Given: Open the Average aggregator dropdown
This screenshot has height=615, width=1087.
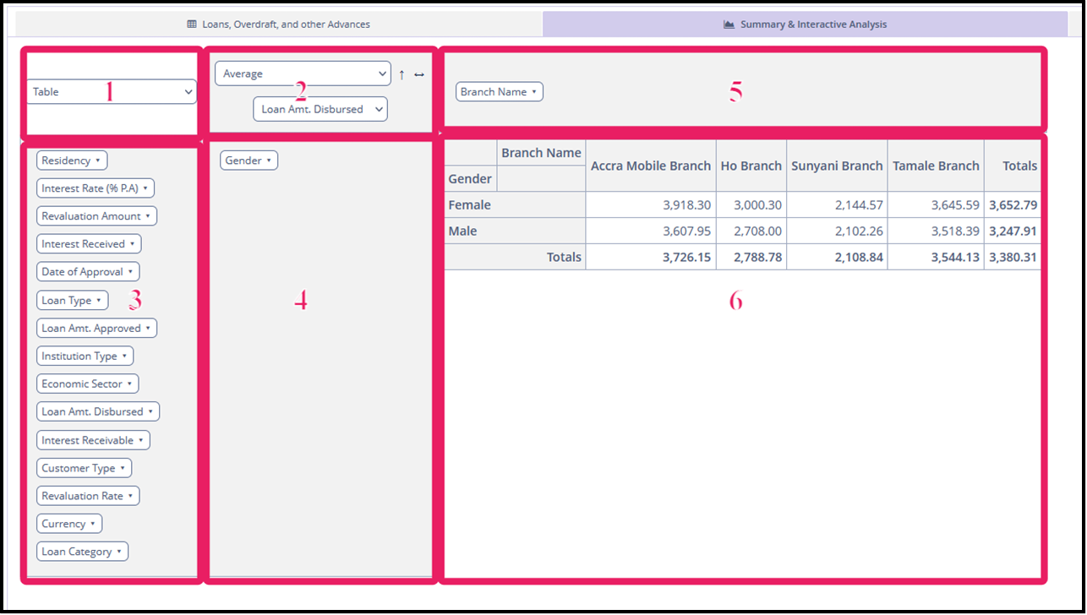Looking at the screenshot, I should point(302,73).
